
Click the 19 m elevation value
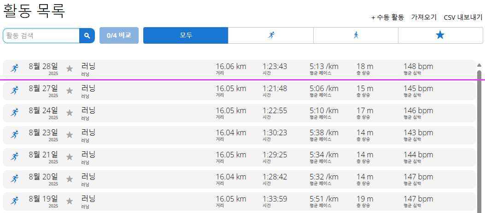coord(365,199)
